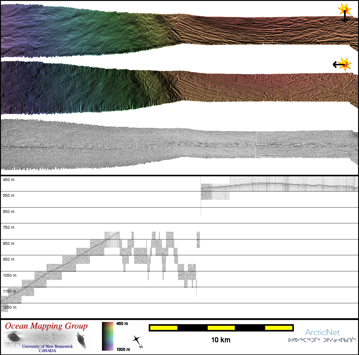Click the middle yellow scale bar segment
Viewport: 359px width, 355px height.
(x=221, y=328)
